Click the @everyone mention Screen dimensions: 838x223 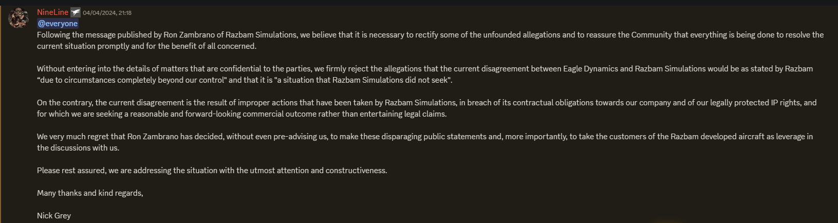pyautogui.click(x=58, y=24)
